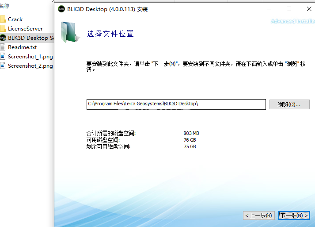315x227 pixels.
Task: Close the BLK3D Desktop installer window
Action: [x=309, y=9]
